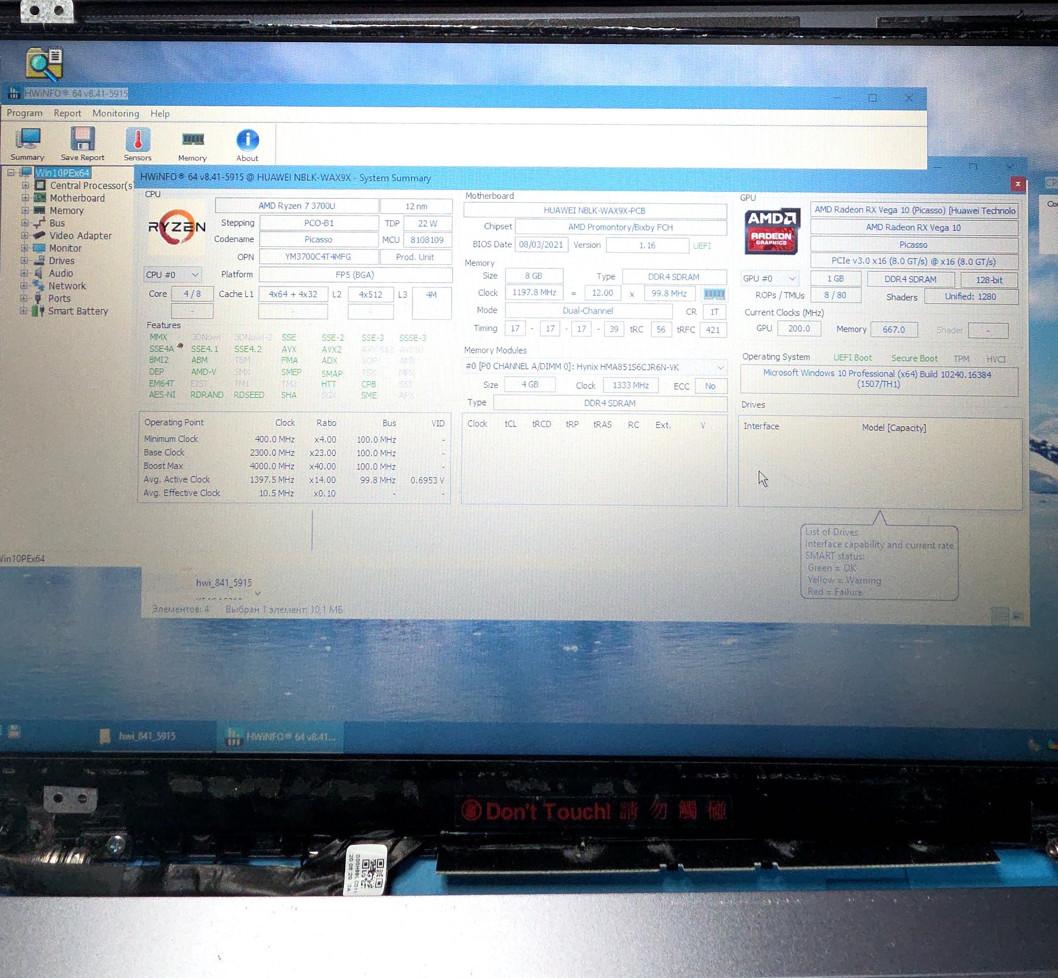This screenshot has width=1058, height=978.
Task: Select the Audio speaker tree icon
Action: point(39,273)
